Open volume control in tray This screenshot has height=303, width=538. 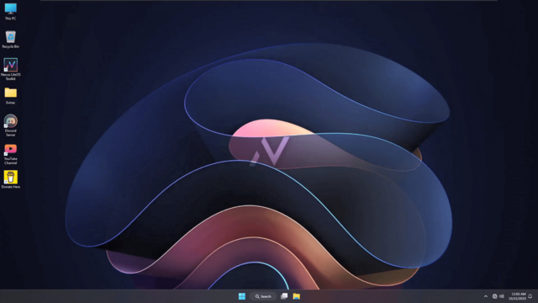pos(502,296)
